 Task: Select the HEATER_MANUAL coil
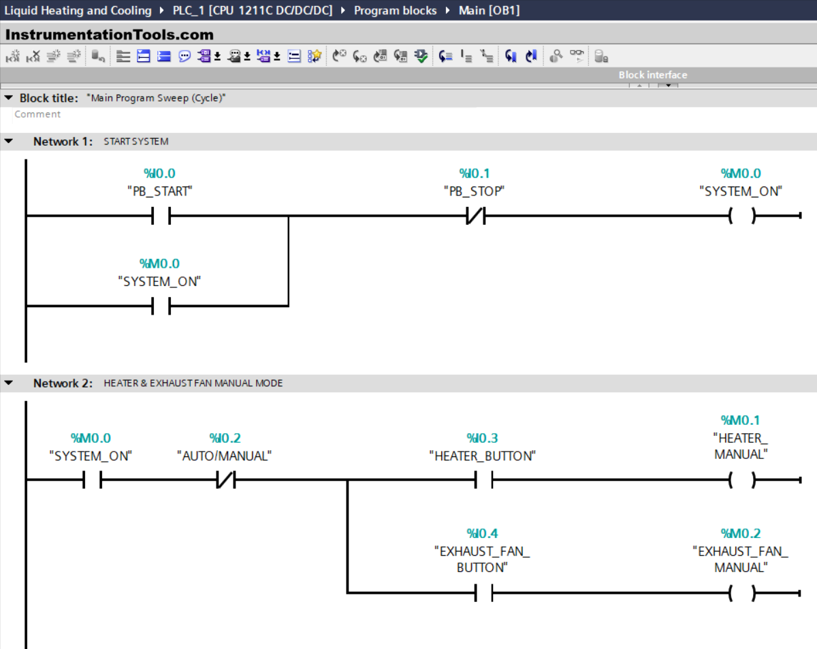[x=741, y=481]
